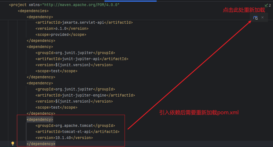The height and width of the screenshot is (147, 273).
Task: Click the version 6.1.0 line
Action: coord(62,29)
